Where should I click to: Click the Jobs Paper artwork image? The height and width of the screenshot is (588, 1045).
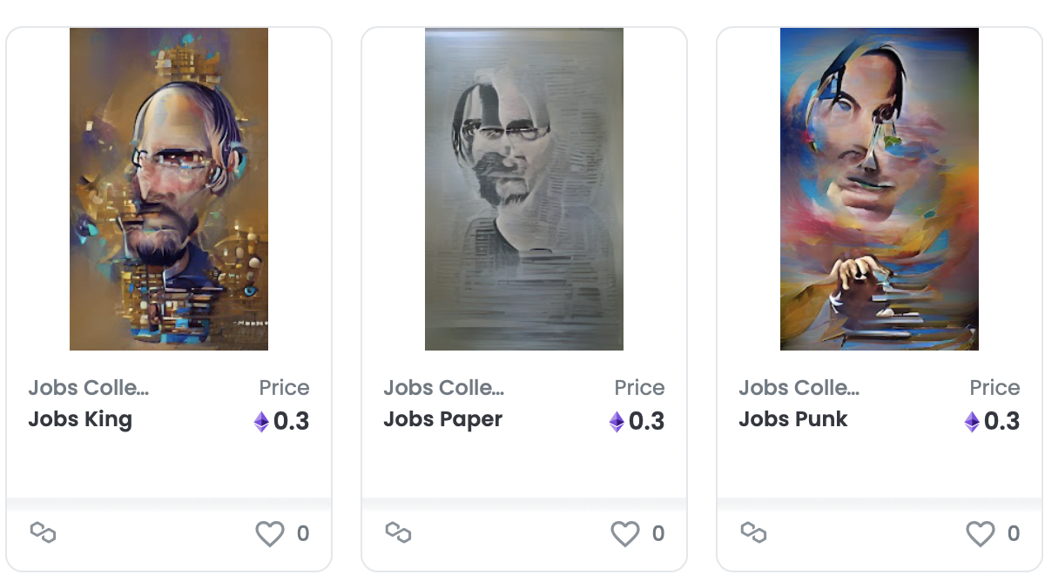coord(523,189)
